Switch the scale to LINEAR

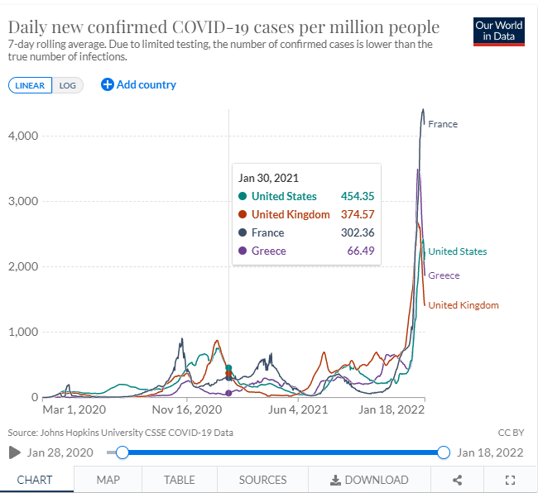pyautogui.click(x=31, y=85)
